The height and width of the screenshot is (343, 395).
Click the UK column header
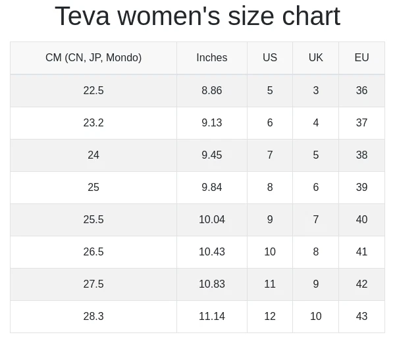(315, 58)
